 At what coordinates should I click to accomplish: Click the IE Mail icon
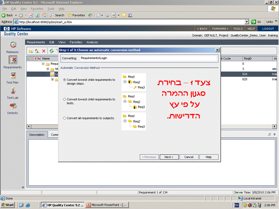point(99,15)
